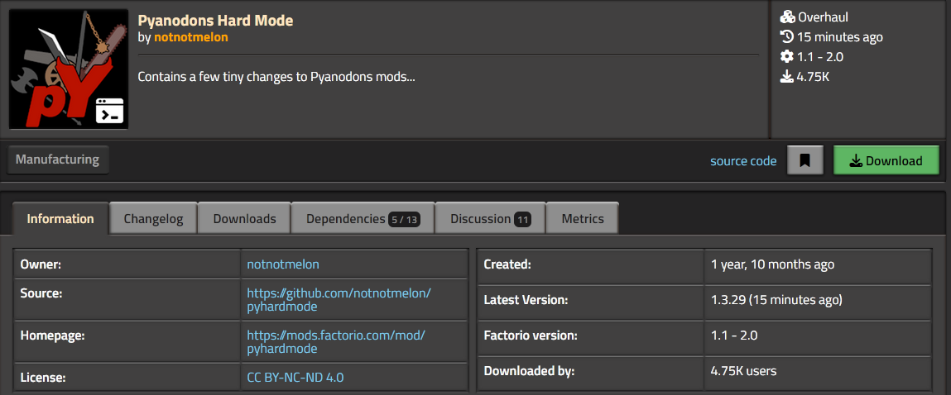Click the '4.75K' download count in sidebar

[x=814, y=77]
